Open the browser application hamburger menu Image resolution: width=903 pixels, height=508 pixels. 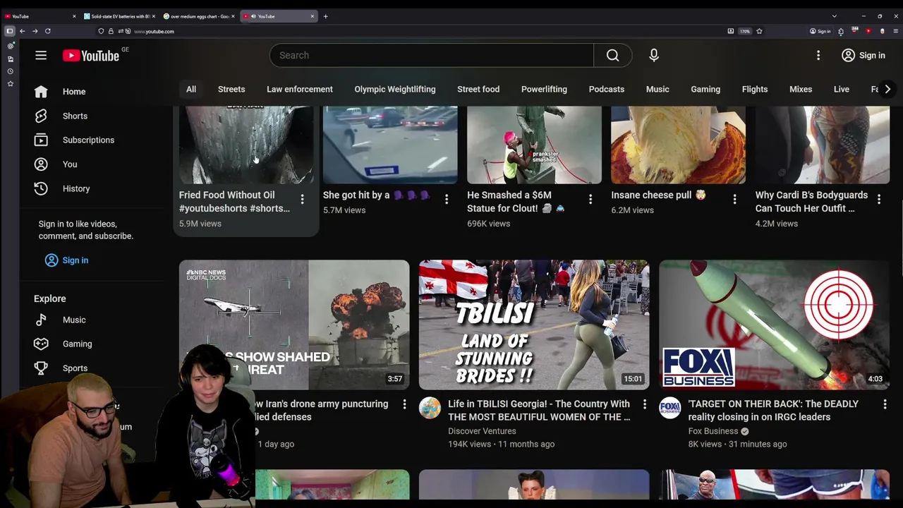pos(896,31)
